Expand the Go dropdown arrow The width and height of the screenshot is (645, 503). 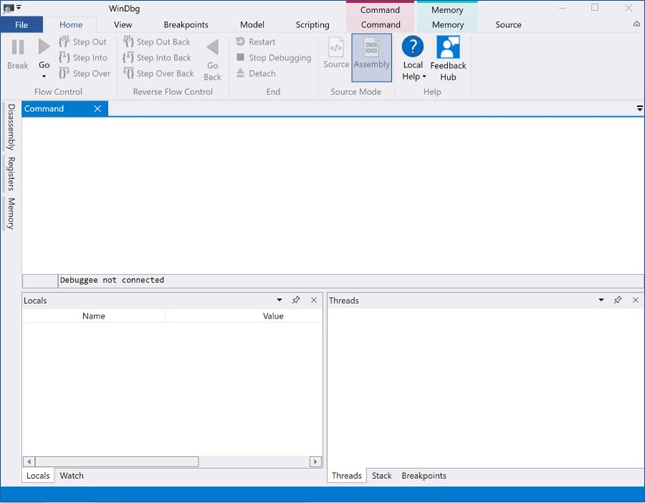pyautogui.click(x=44, y=76)
